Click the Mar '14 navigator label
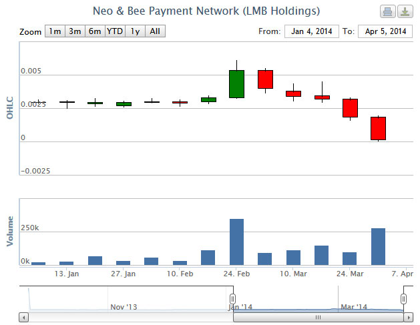 pos(354,307)
